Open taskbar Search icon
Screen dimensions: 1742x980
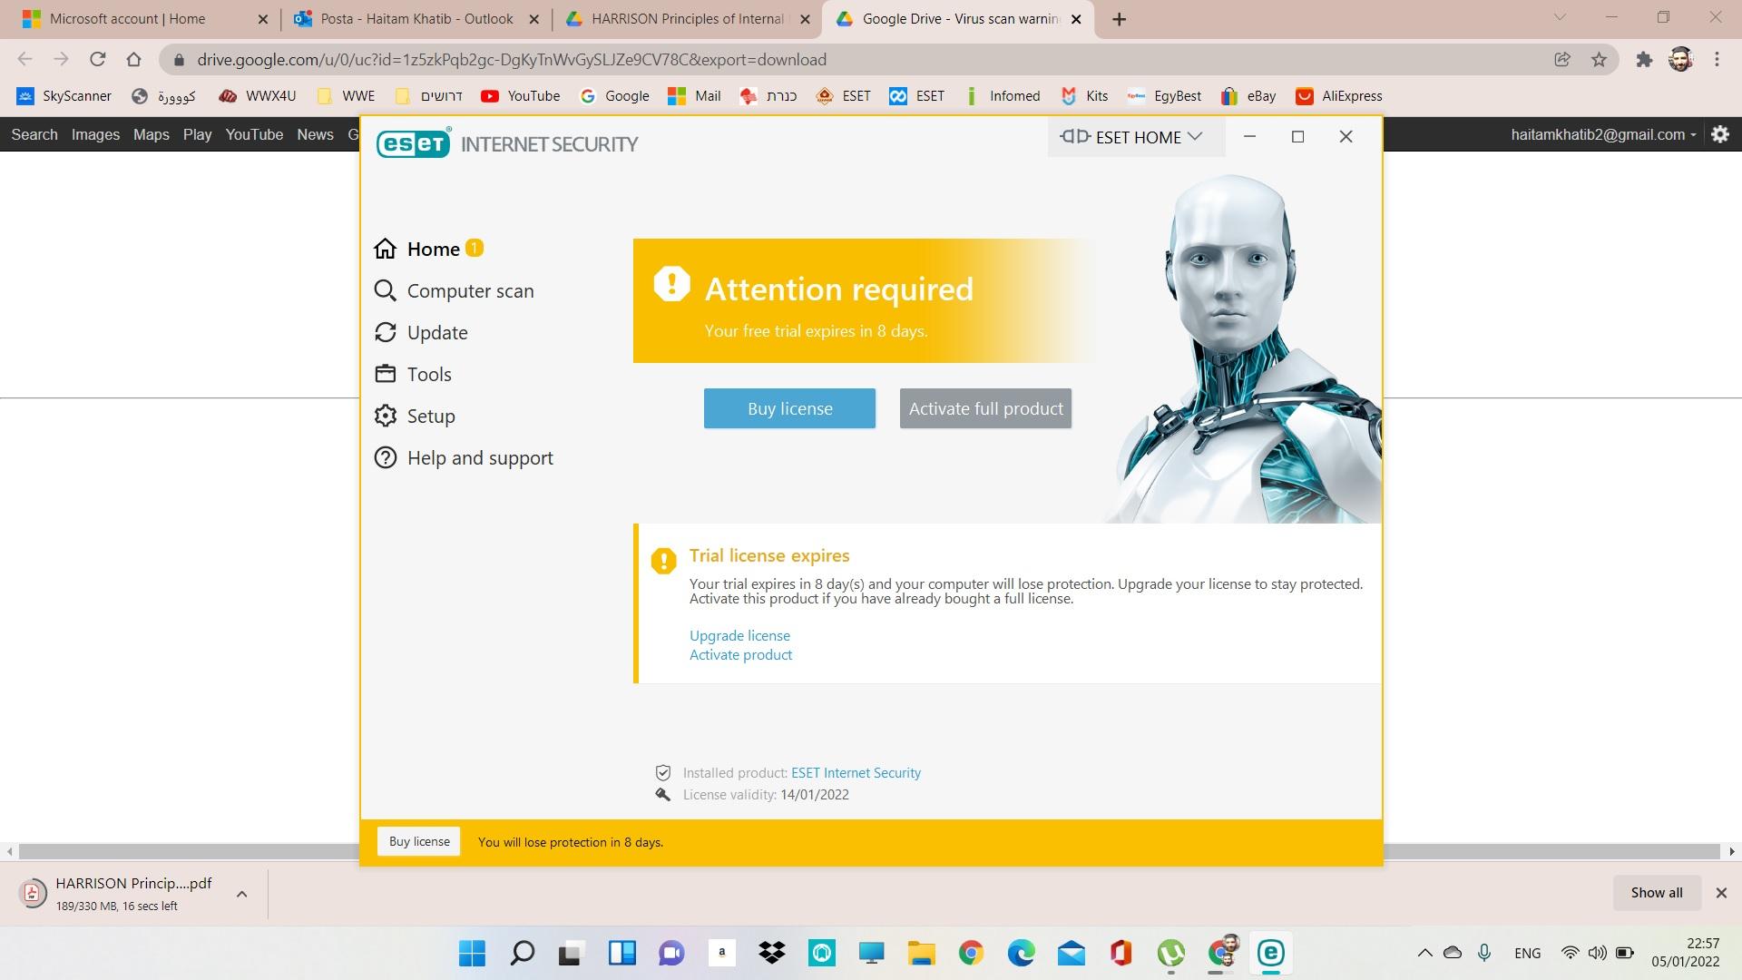[x=522, y=953]
